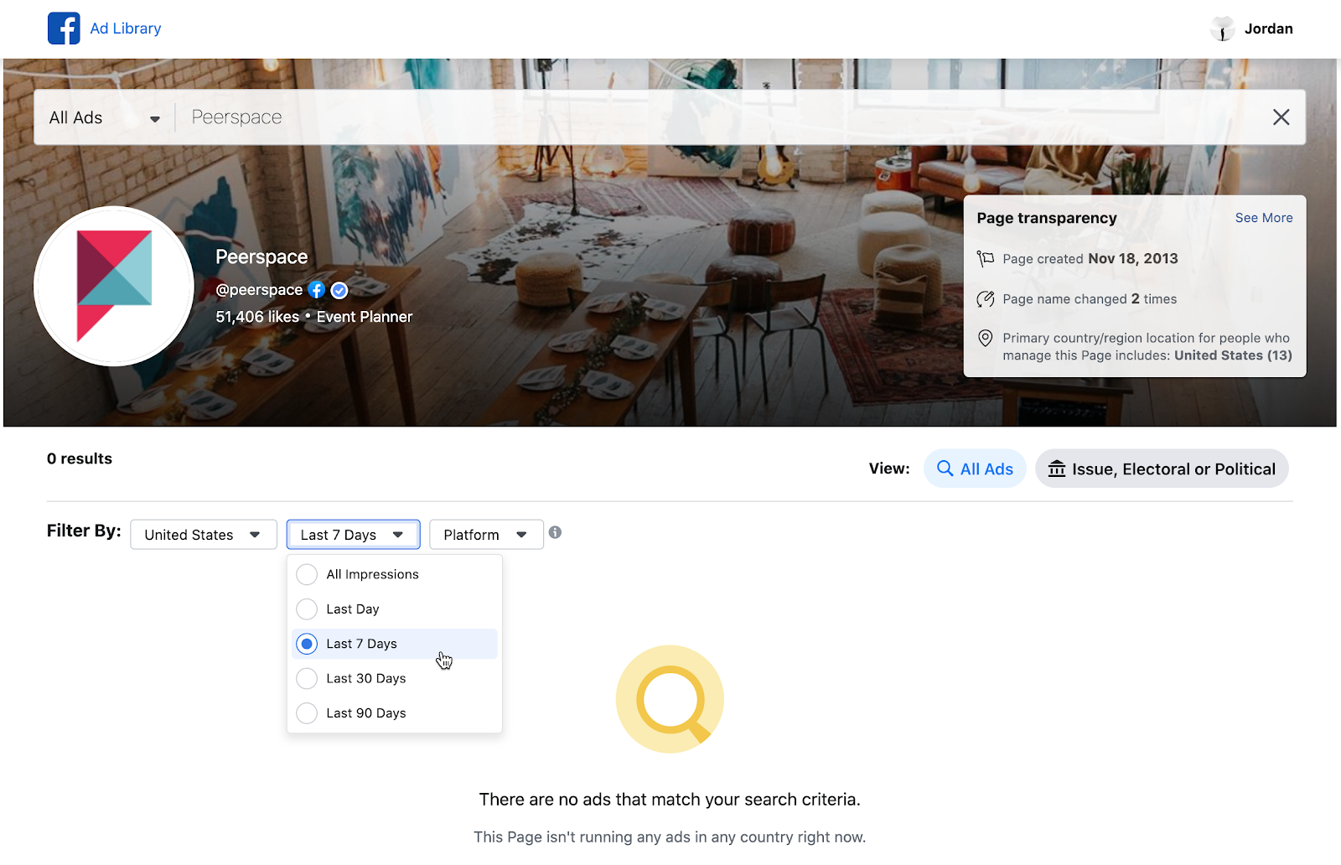
Task: Click the 51,406 likes text
Action: 257,317
